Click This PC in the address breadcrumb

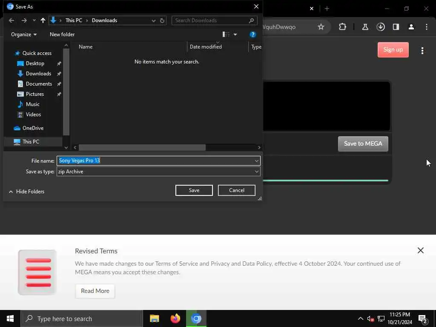(74, 20)
